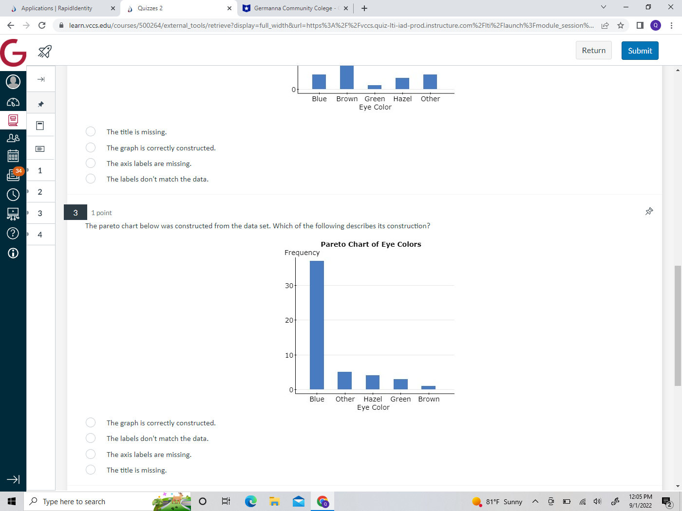Switch to Applications | RapidIdentity tab
This screenshot has width=682, height=511.
coord(57,8)
